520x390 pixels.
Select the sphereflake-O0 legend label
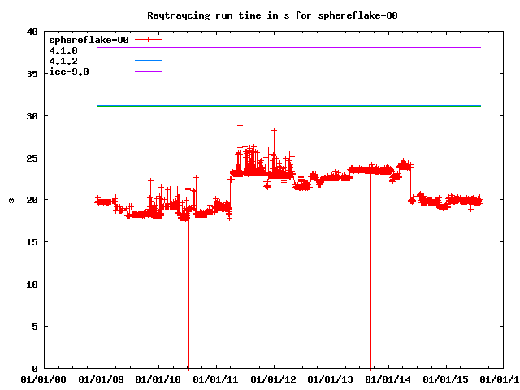(x=89, y=40)
